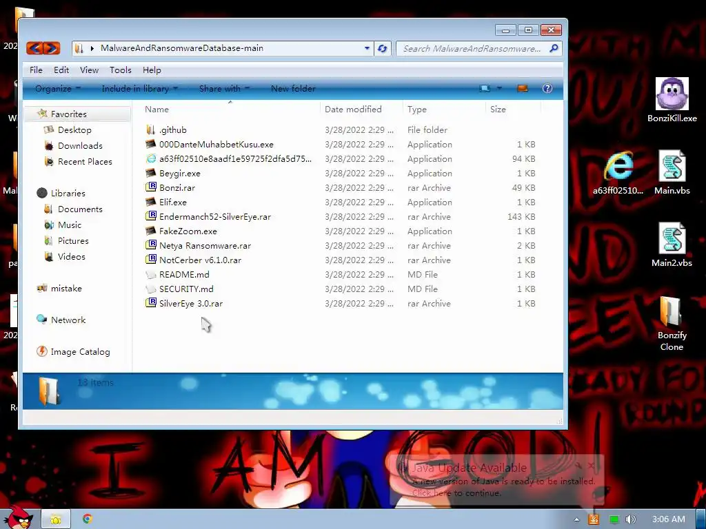Open the Tools menu
Viewport: 706px width, 529px height.
(x=120, y=70)
